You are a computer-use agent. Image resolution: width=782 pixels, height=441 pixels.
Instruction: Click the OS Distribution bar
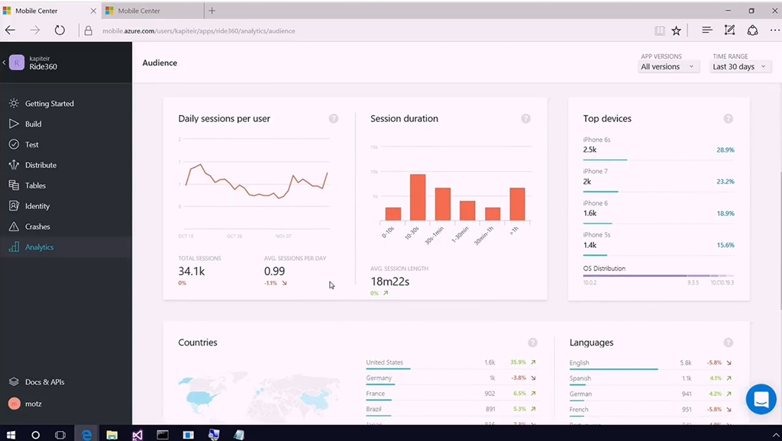pos(658,276)
